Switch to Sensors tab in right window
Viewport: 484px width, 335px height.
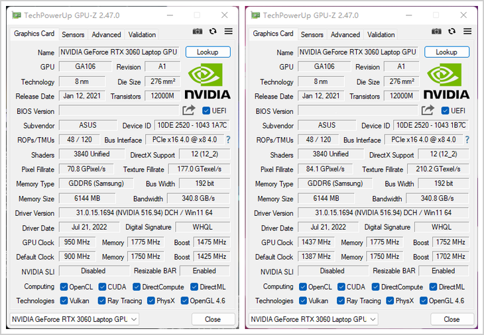click(x=312, y=34)
